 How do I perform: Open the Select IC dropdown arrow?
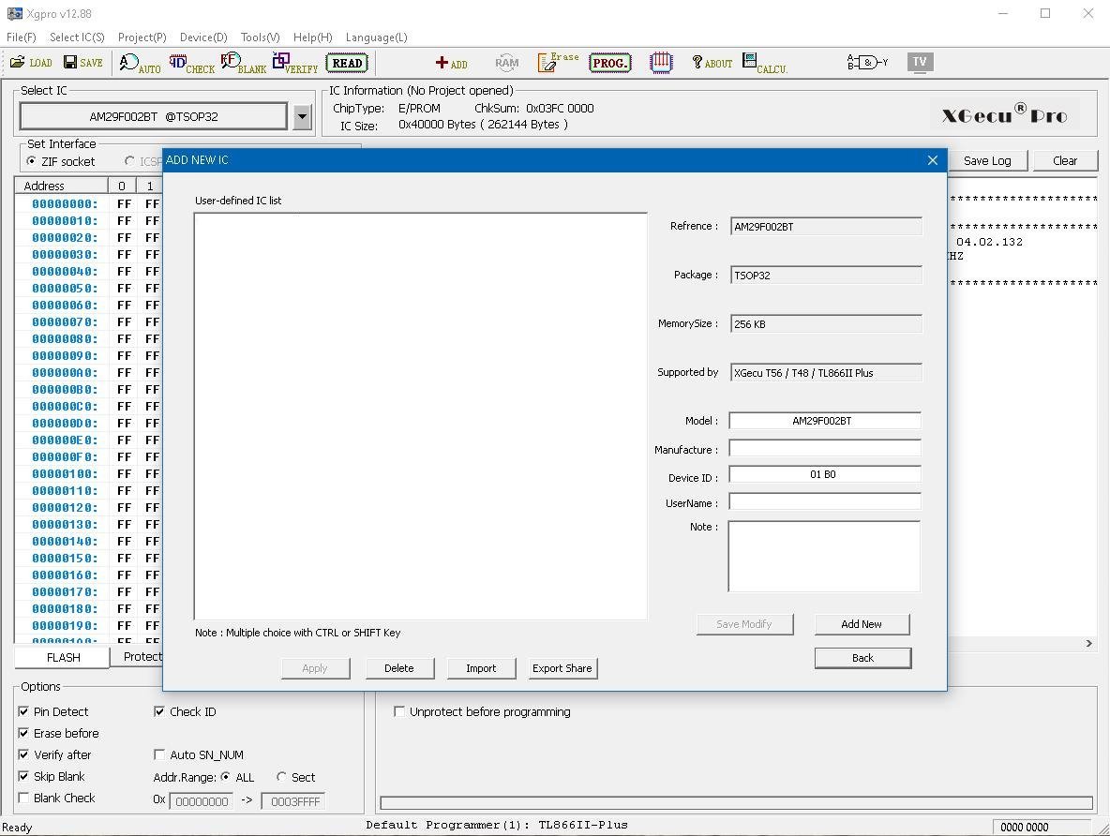302,117
